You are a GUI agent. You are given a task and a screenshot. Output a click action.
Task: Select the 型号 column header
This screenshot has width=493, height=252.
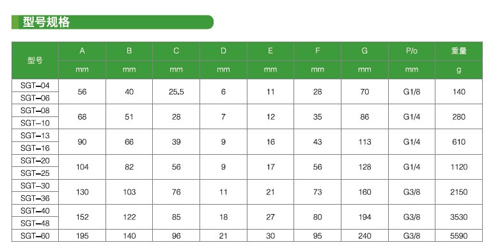[x=35, y=60]
